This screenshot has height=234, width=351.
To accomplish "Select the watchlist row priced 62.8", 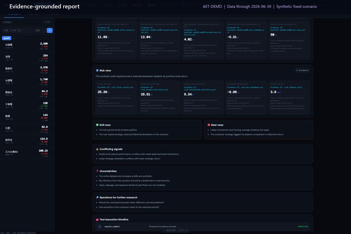I will pos(27,129).
